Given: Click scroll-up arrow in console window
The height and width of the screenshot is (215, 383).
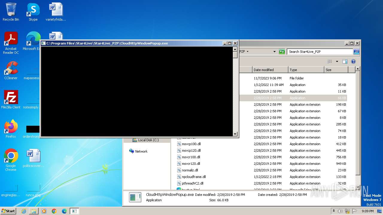Looking at the screenshot, I should pyautogui.click(x=235, y=49).
